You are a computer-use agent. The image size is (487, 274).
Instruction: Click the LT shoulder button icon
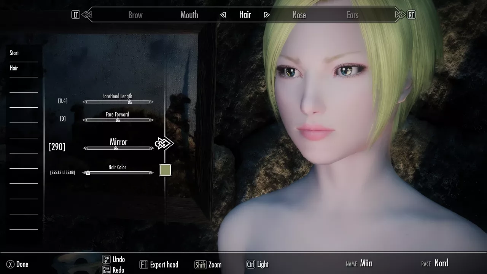click(76, 15)
